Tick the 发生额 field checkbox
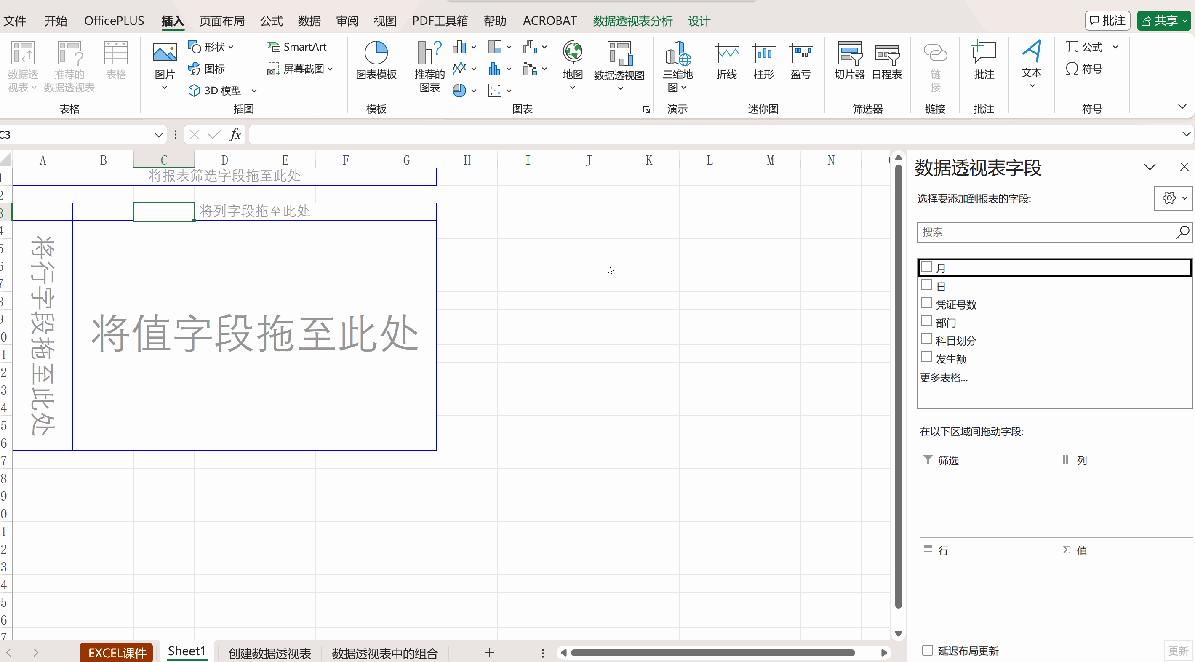 [x=926, y=357]
